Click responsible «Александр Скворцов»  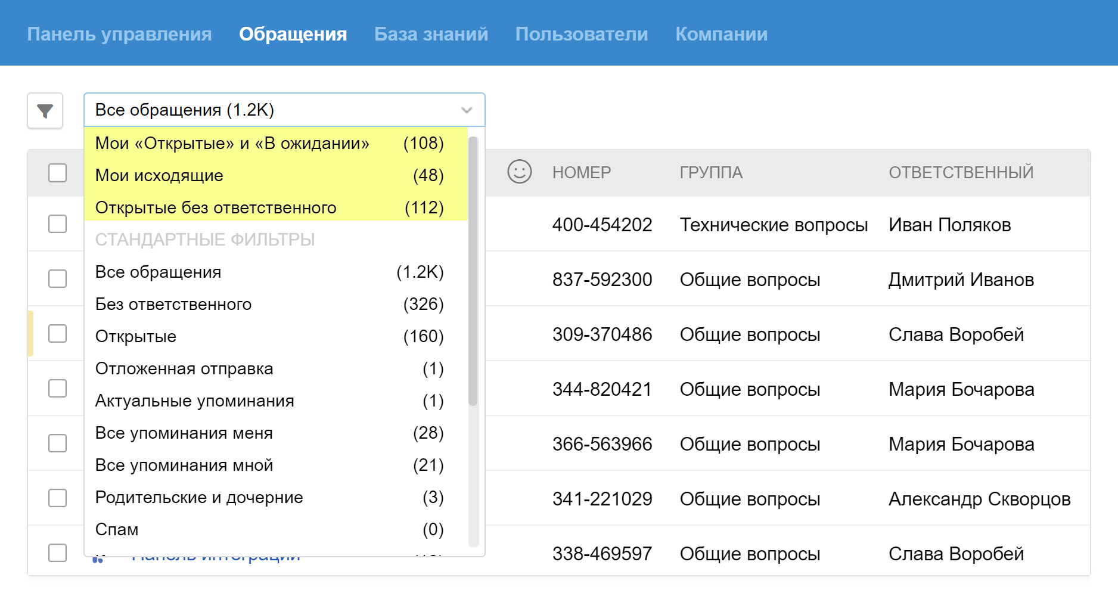pos(980,499)
